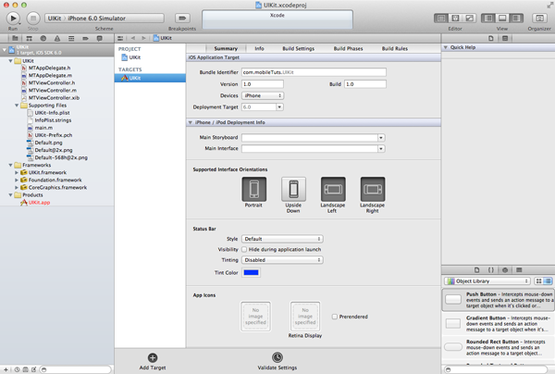This screenshot has width=555, height=374.
Task: Switch to the Info tab
Action: coord(259,48)
